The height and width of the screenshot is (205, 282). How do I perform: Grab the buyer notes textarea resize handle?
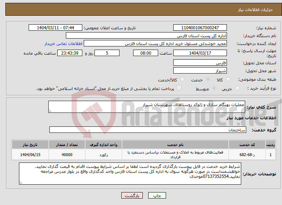tap(21, 183)
